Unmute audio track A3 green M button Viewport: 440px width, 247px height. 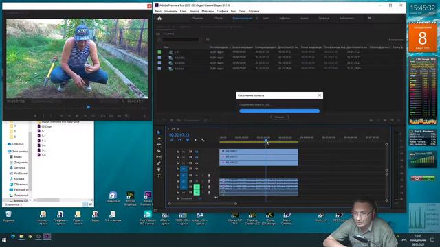coord(197,187)
